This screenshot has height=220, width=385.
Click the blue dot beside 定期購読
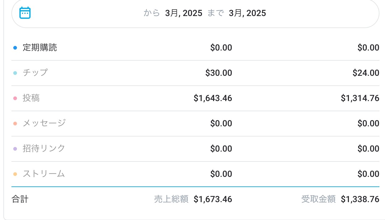[x=15, y=48]
